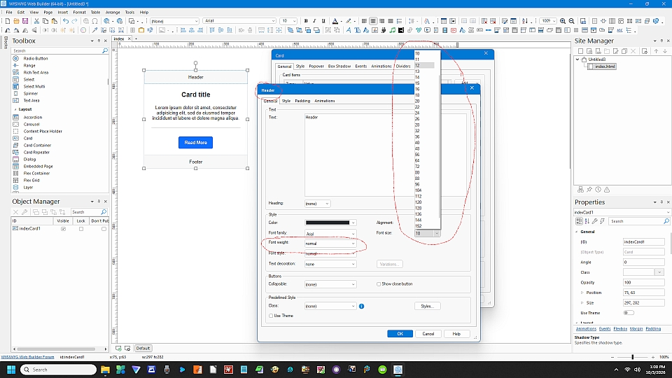Viewport: 672px width, 378px height.
Task: Check the Use Theme checkbox in Header dialog
Action: [x=271, y=316]
